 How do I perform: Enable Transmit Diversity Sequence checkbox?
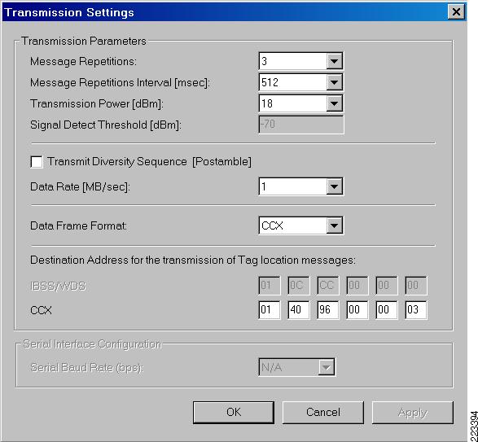tap(37, 162)
